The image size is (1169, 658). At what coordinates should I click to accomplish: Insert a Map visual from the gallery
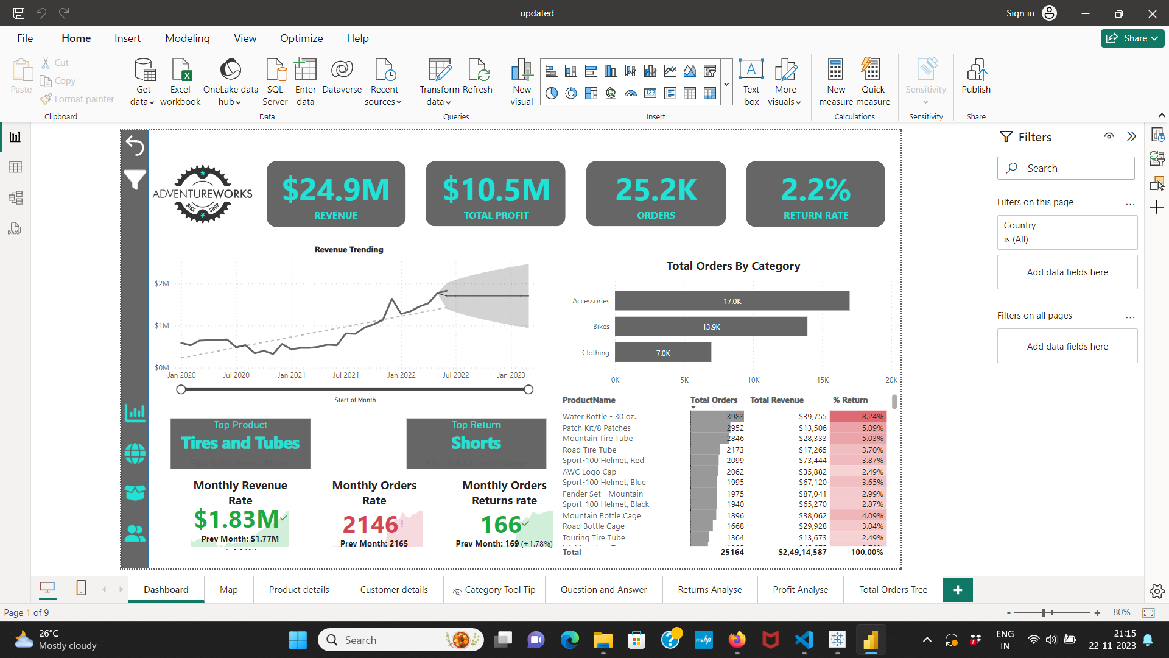click(611, 93)
